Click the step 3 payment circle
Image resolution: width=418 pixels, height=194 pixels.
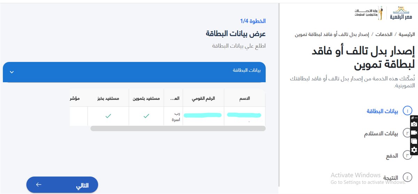tap(407, 155)
